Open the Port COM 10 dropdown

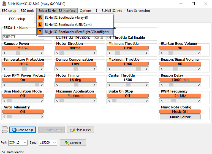[x=25, y=143]
